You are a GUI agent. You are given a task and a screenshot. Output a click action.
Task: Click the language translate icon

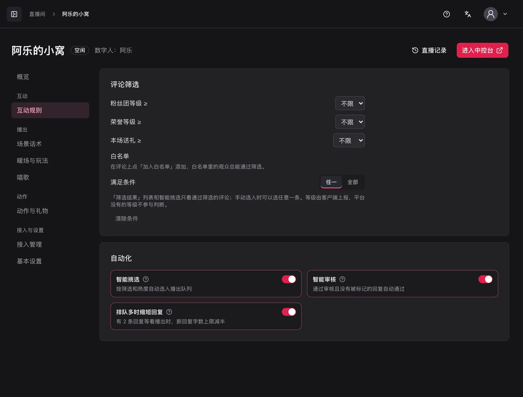(468, 14)
